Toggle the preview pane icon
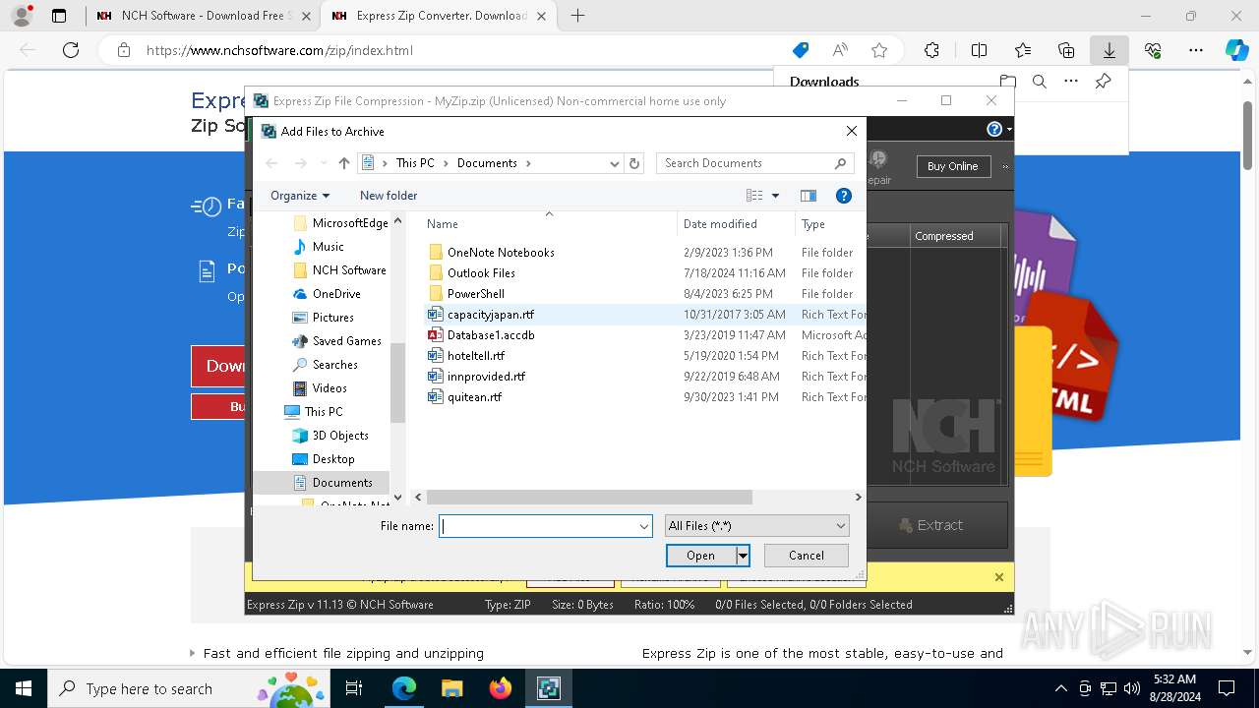Image resolution: width=1259 pixels, height=708 pixels. tap(809, 196)
